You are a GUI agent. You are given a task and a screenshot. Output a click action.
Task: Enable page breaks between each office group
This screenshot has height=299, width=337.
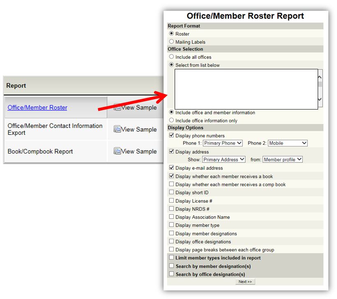[171, 249]
